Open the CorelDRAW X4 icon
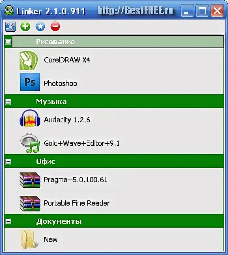 click(x=29, y=60)
